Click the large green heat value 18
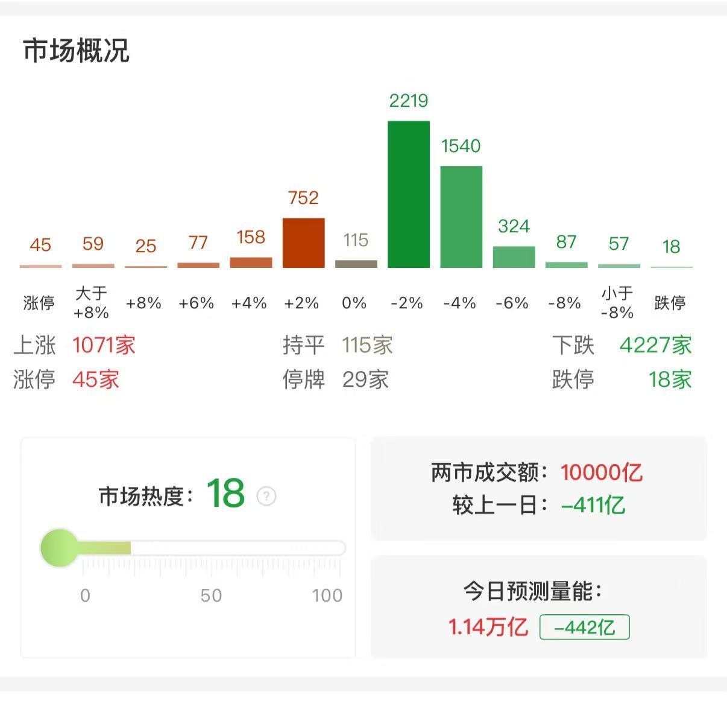 click(x=225, y=494)
